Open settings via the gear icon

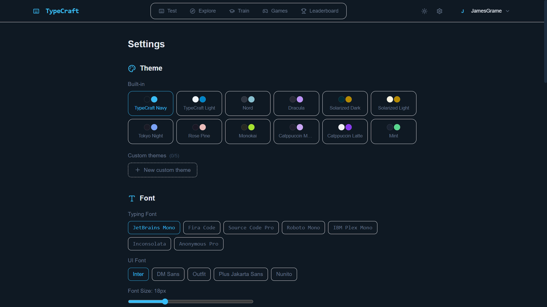pyautogui.click(x=440, y=11)
